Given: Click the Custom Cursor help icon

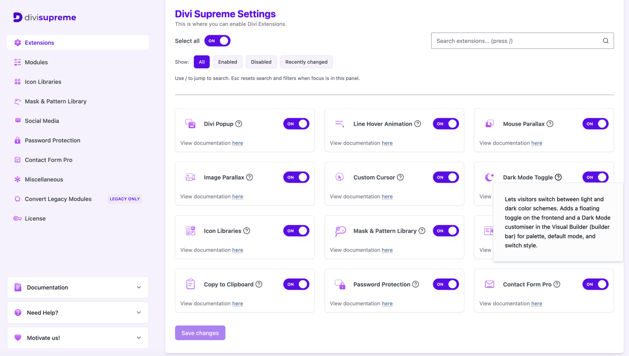Looking at the screenshot, I should pyautogui.click(x=400, y=177).
